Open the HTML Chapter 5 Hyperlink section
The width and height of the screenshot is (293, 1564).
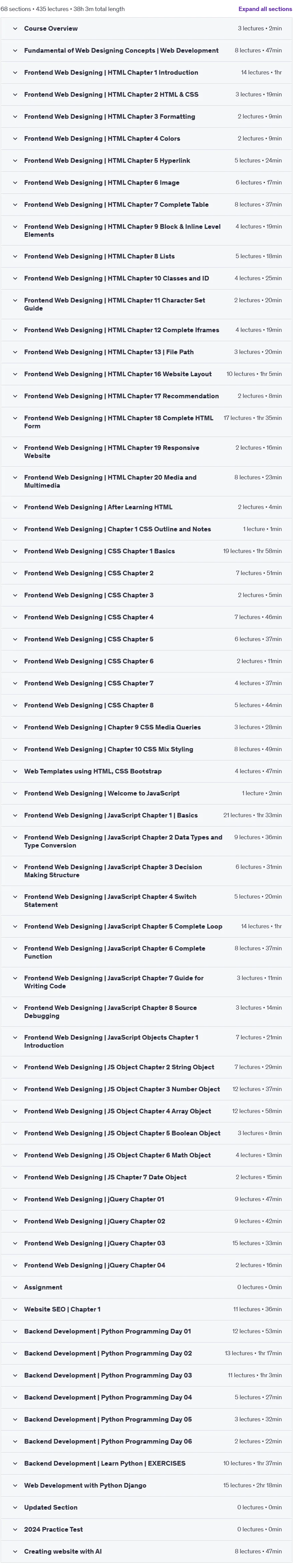point(146,161)
